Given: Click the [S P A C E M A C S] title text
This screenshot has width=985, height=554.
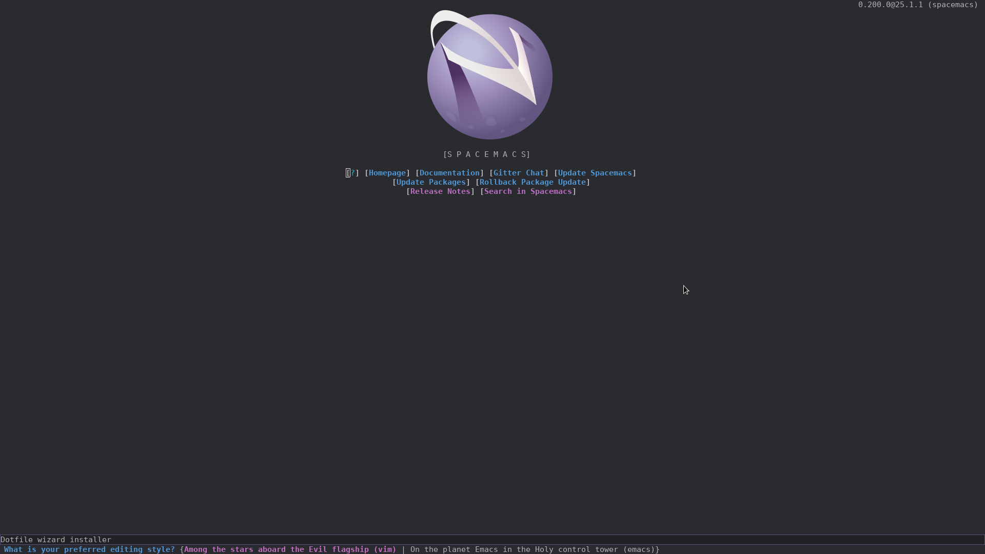Looking at the screenshot, I should (487, 154).
